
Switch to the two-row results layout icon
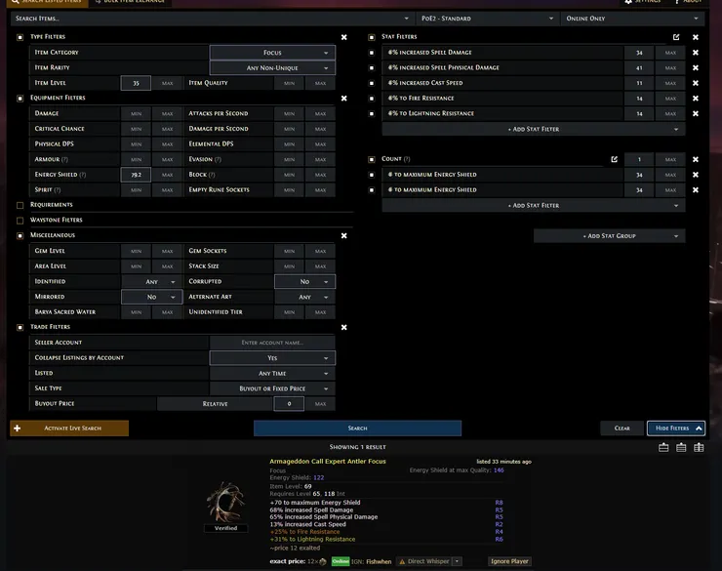pos(681,447)
